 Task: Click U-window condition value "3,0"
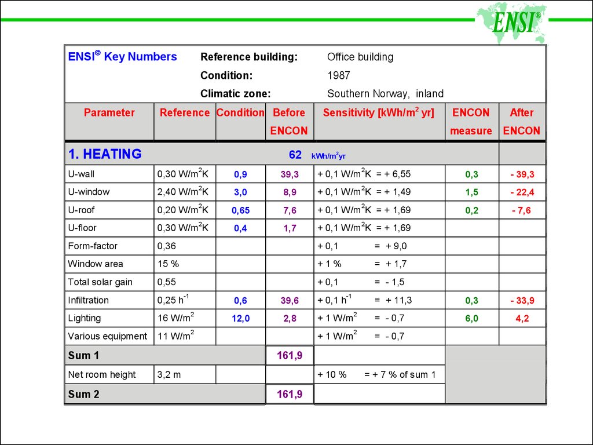click(240, 192)
